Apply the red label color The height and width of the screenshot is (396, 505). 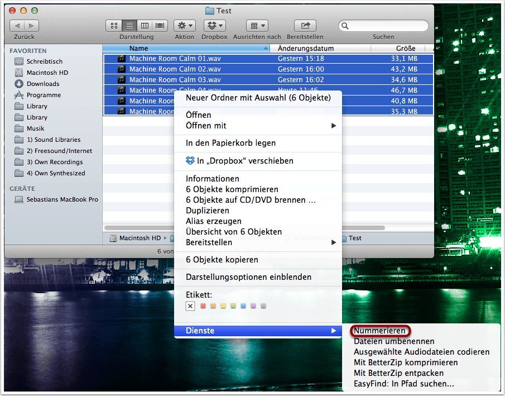pos(203,306)
